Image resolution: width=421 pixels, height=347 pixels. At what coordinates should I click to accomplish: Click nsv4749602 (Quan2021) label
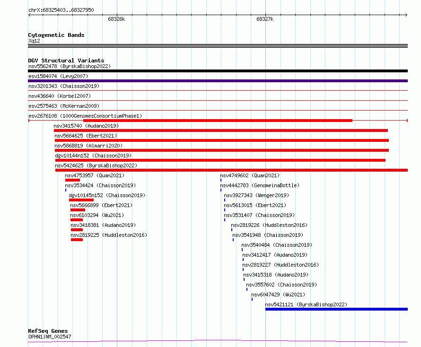(250, 175)
